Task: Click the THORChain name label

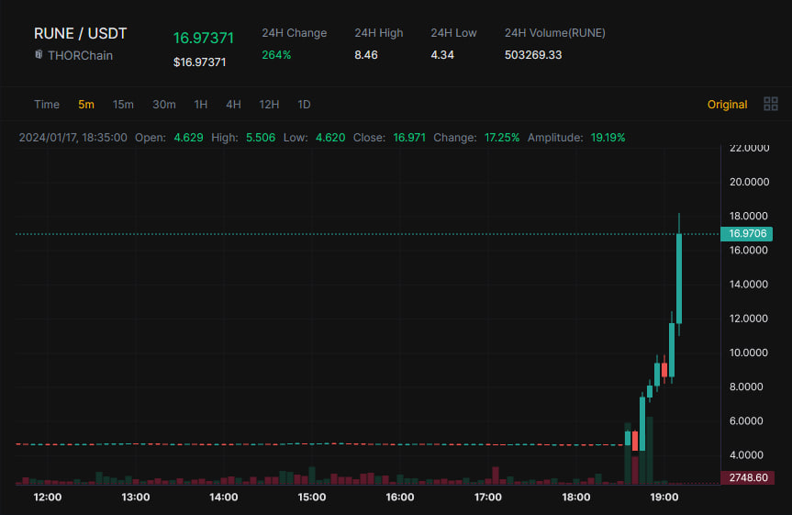Action: tap(80, 56)
